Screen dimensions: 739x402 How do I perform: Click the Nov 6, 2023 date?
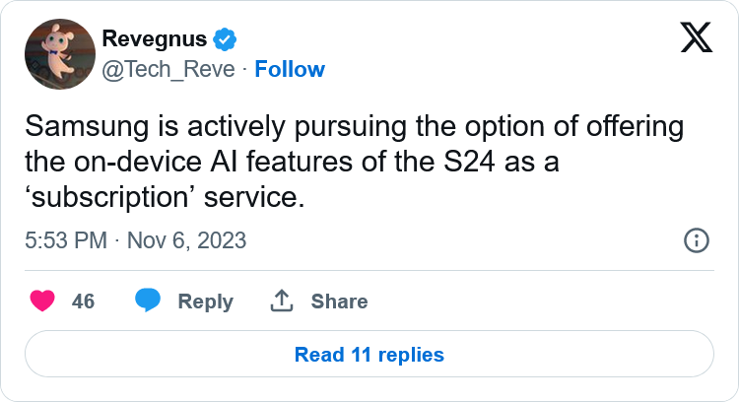click(186, 240)
